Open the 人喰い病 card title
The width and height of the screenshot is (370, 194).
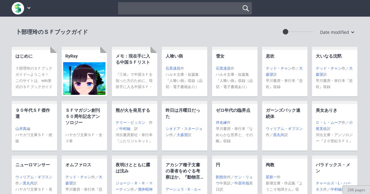tap(174, 56)
